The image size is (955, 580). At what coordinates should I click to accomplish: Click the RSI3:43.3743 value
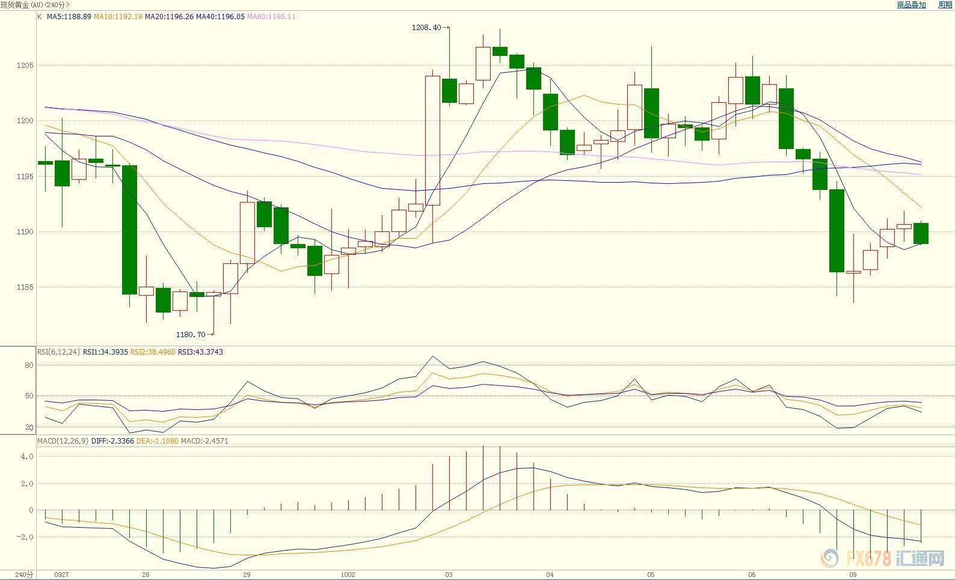(200, 352)
